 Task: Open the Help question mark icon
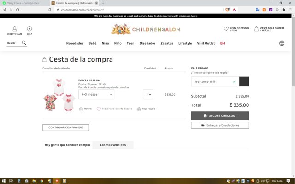(29, 29)
